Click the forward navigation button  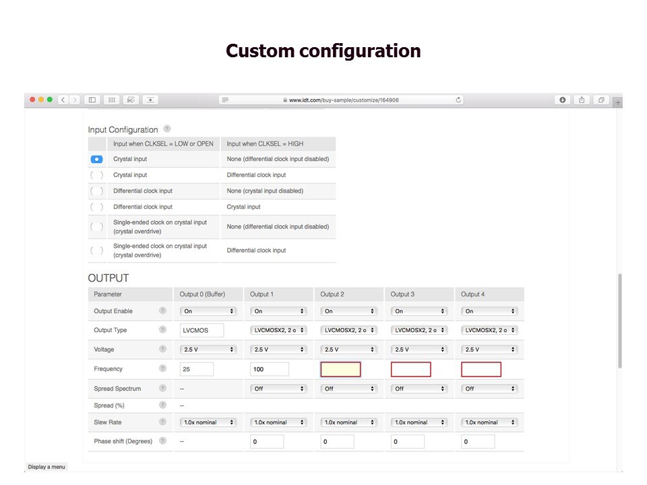click(x=74, y=99)
